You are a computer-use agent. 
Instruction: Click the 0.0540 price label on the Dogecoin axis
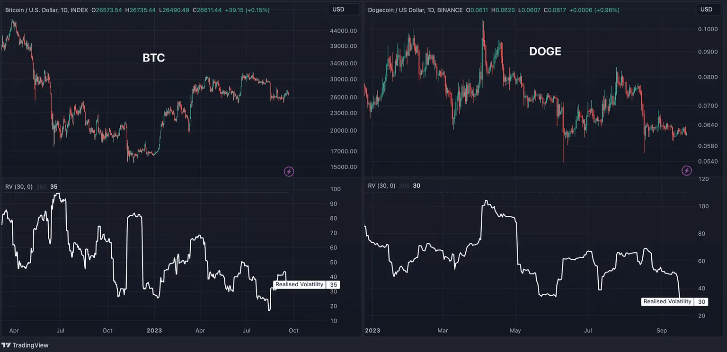[708, 162]
